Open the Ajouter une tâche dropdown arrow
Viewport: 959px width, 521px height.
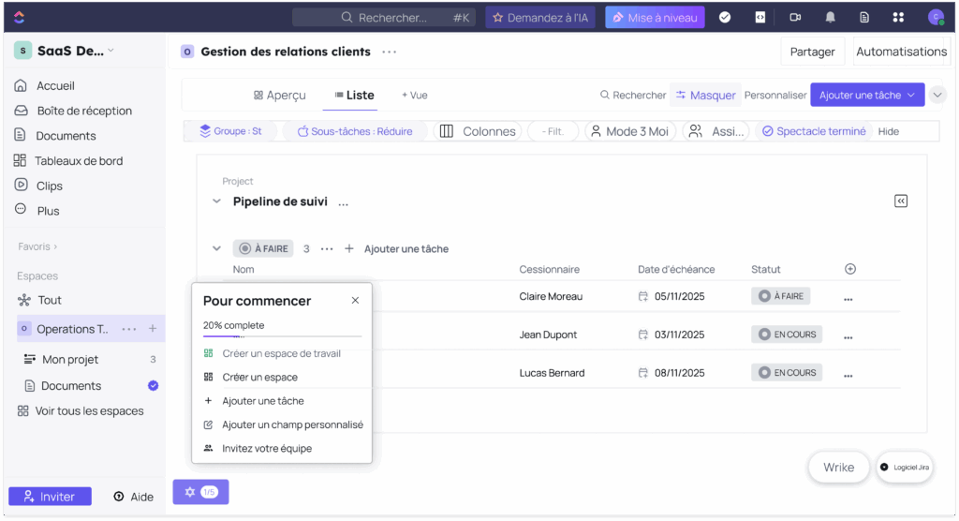pyautogui.click(x=911, y=95)
